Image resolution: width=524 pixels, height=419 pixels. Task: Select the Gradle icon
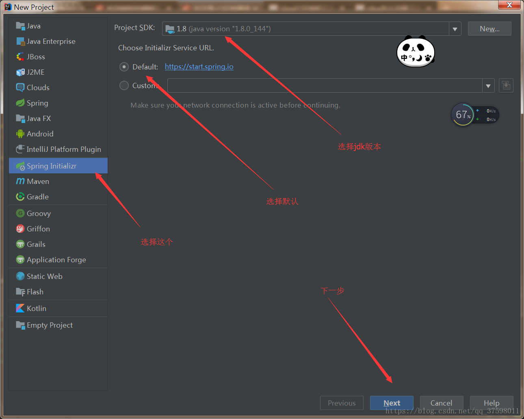coord(20,197)
